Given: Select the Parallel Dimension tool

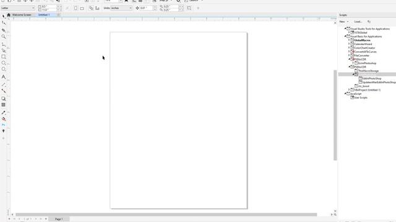Looking at the screenshot, I should [4, 85].
